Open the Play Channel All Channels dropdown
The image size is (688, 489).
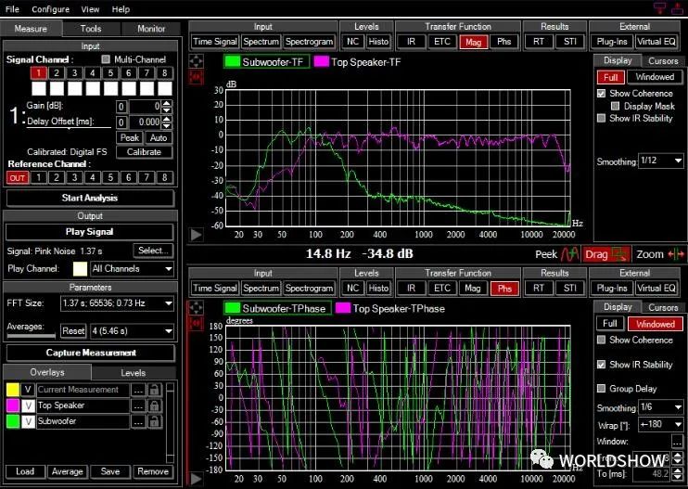tap(132, 269)
